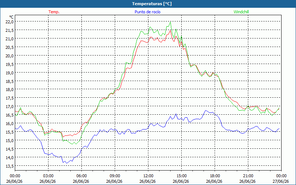Click the 17,5 y-axis label
Screen dimensions: 296x185
[10, 98]
